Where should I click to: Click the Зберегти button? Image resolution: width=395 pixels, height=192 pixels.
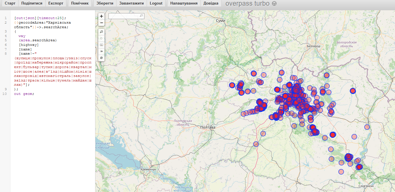[x=105, y=3]
